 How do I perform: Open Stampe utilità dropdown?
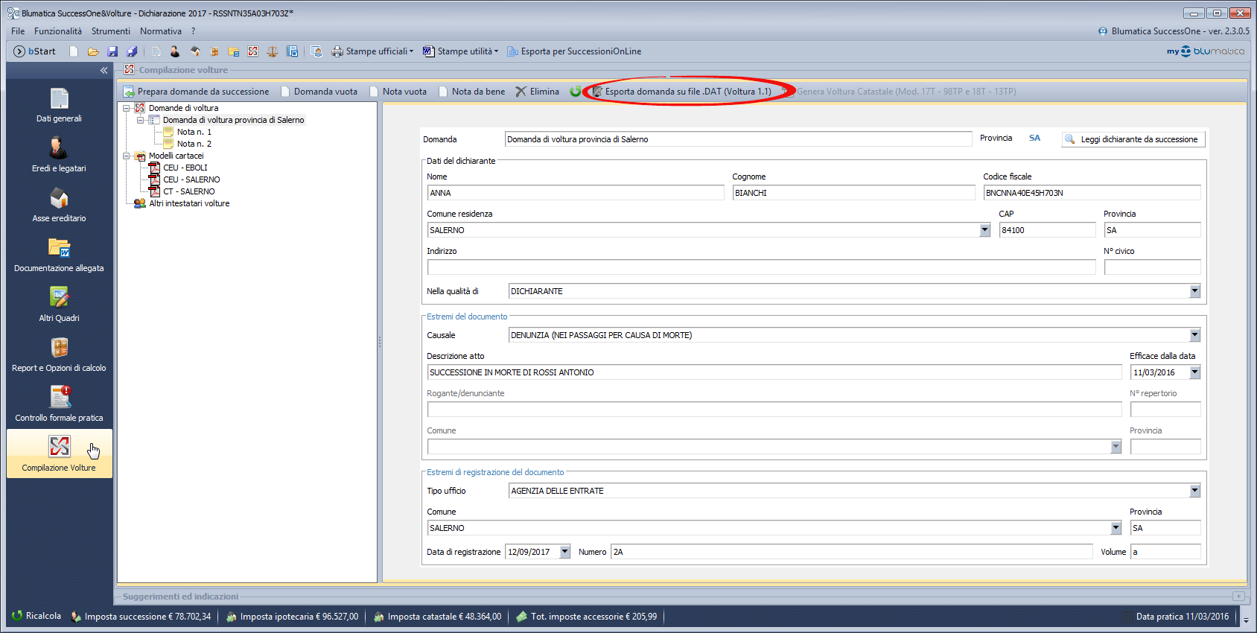tap(461, 51)
